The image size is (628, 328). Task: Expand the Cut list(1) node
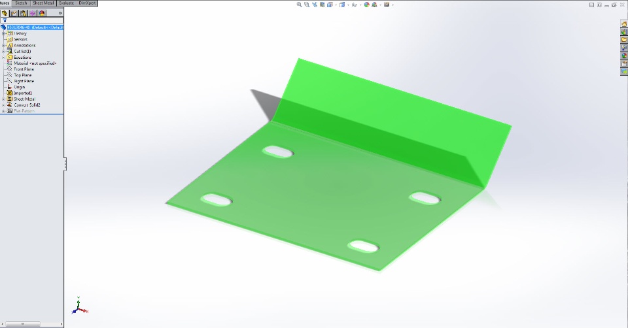[4, 52]
